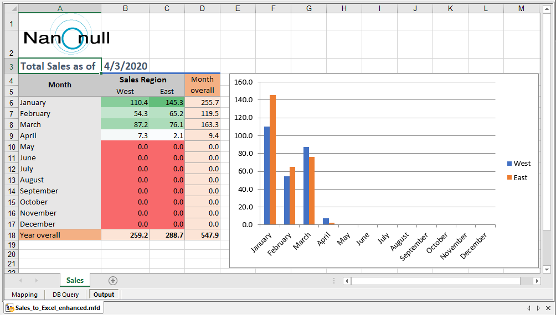The width and height of the screenshot is (556, 315).
Task: Click the add new sheet plus icon
Action: 113,281
